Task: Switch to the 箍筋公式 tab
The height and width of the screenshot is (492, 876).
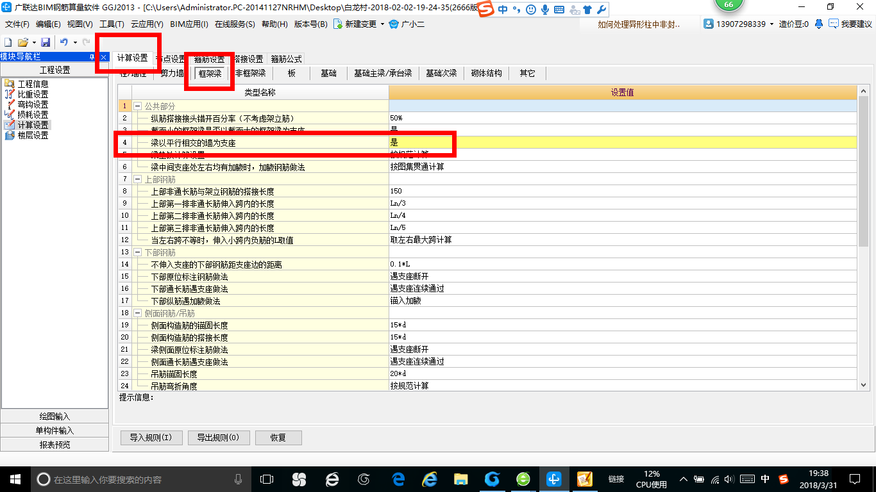Action: point(286,59)
